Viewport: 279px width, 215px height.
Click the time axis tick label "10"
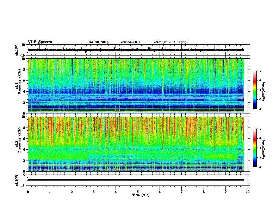(x=248, y=192)
